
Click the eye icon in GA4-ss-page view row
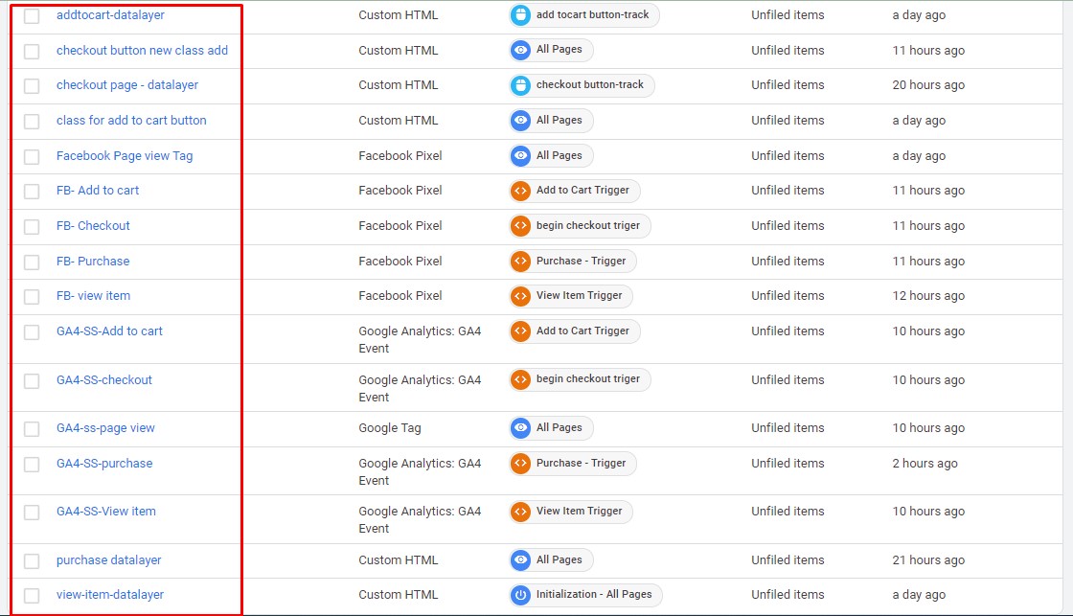coord(521,428)
